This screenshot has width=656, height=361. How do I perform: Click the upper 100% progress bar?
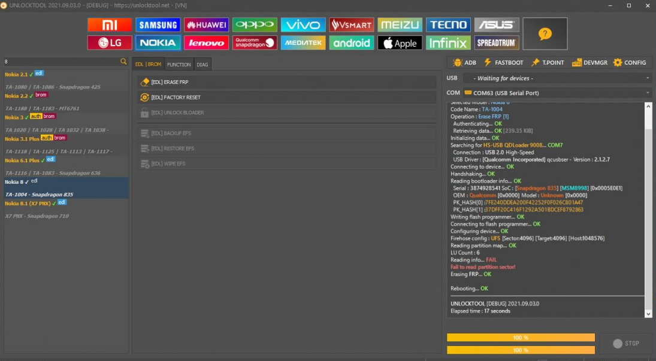tap(521, 338)
